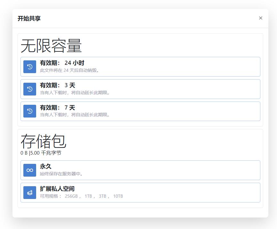Click the clock icon on the 7 天 option
The width and height of the screenshot is (277, 229).
(29, 111)
